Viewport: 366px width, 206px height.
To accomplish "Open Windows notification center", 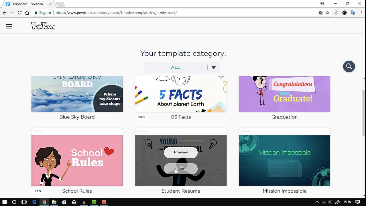I will [x=358, y=202].
